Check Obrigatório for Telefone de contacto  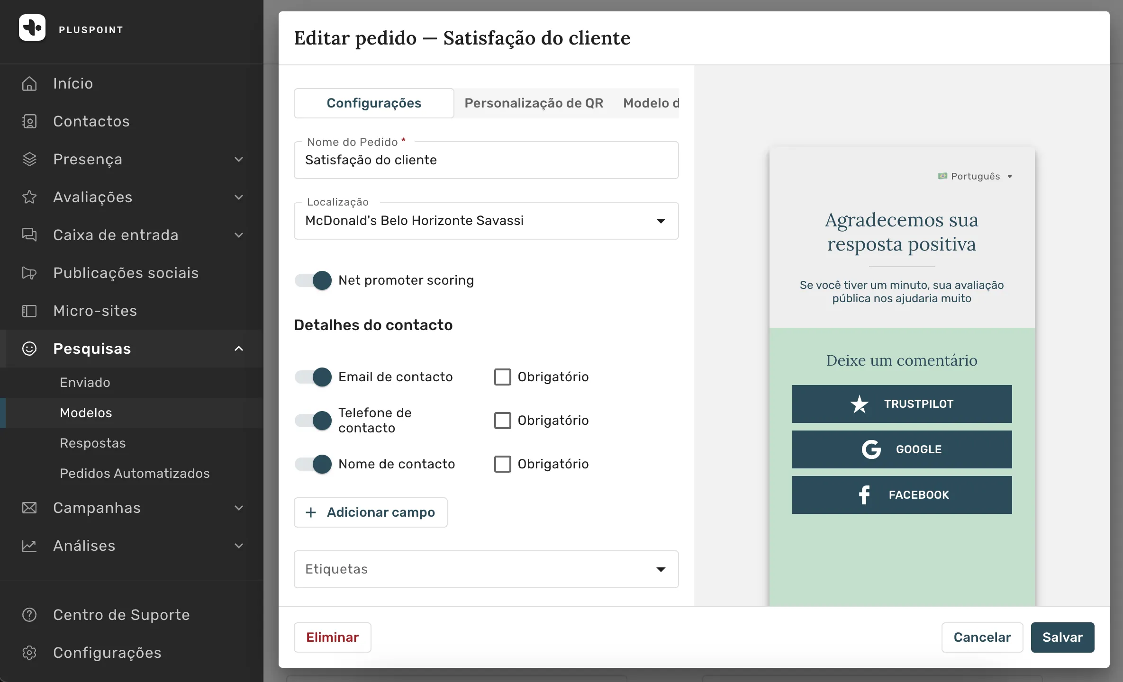[503, 421]
